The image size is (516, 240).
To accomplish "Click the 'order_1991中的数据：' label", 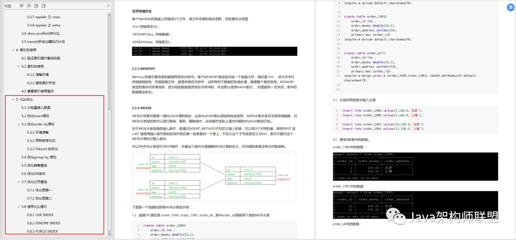I will tap(349, 186).
